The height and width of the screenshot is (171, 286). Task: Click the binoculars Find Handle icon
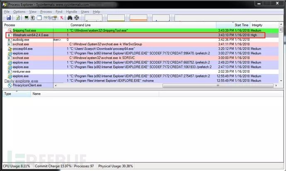(x=70, y=17)
